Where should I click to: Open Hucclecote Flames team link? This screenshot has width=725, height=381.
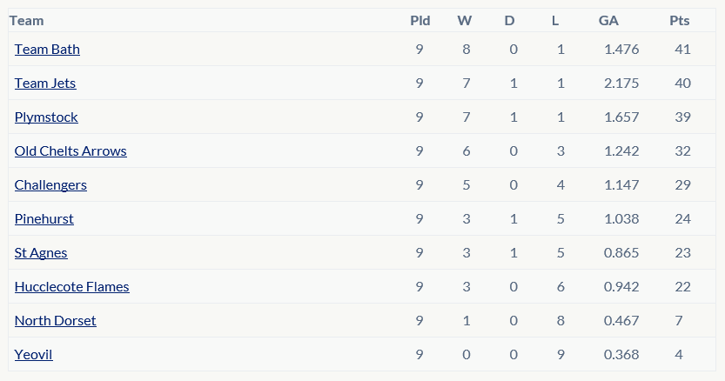72,287
